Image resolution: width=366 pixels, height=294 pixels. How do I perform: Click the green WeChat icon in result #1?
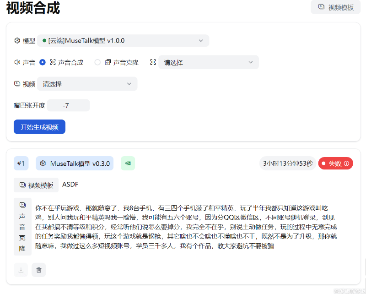click(128, 163)
